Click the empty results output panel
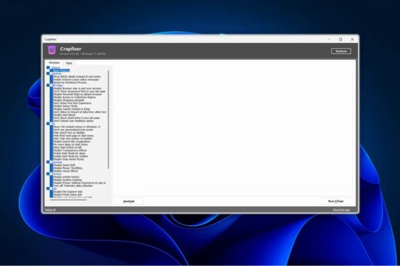400x266 pixels. tap(233, 131)
